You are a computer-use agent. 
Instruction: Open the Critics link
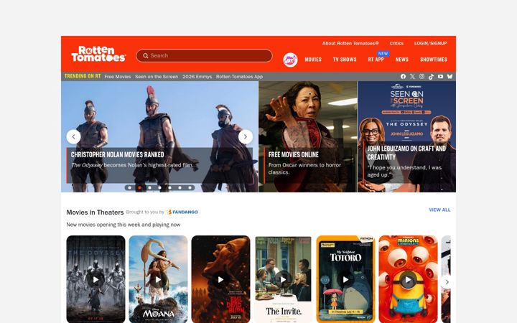click(396, 43)
